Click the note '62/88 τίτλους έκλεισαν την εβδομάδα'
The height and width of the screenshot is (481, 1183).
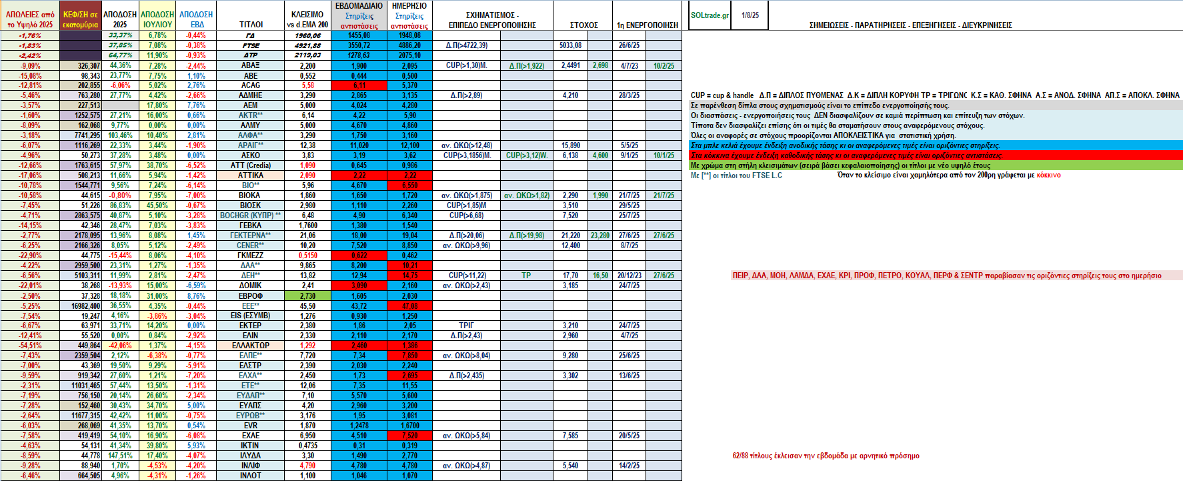coord(826,456)
